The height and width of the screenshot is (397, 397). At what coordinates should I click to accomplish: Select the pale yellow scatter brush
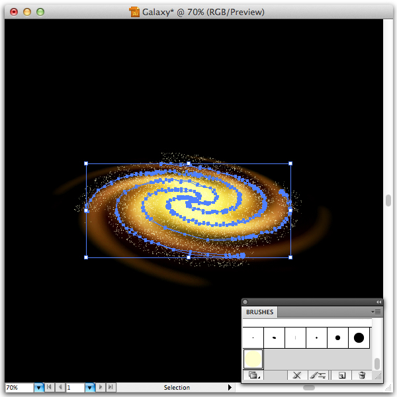point(253,359)
